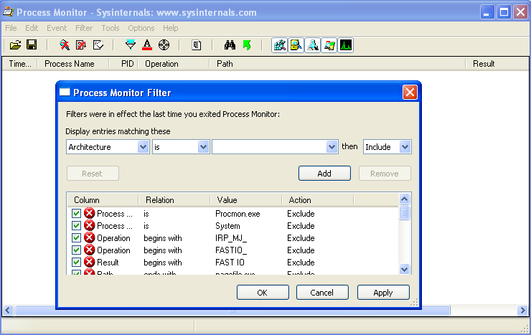Open the 'is' relation dropdown
The width and height of the screenshot is (531, 335).
point(203,147)
